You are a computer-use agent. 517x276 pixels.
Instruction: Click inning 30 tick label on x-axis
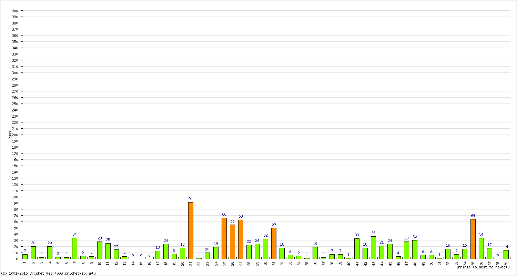(x=265, y=263)
